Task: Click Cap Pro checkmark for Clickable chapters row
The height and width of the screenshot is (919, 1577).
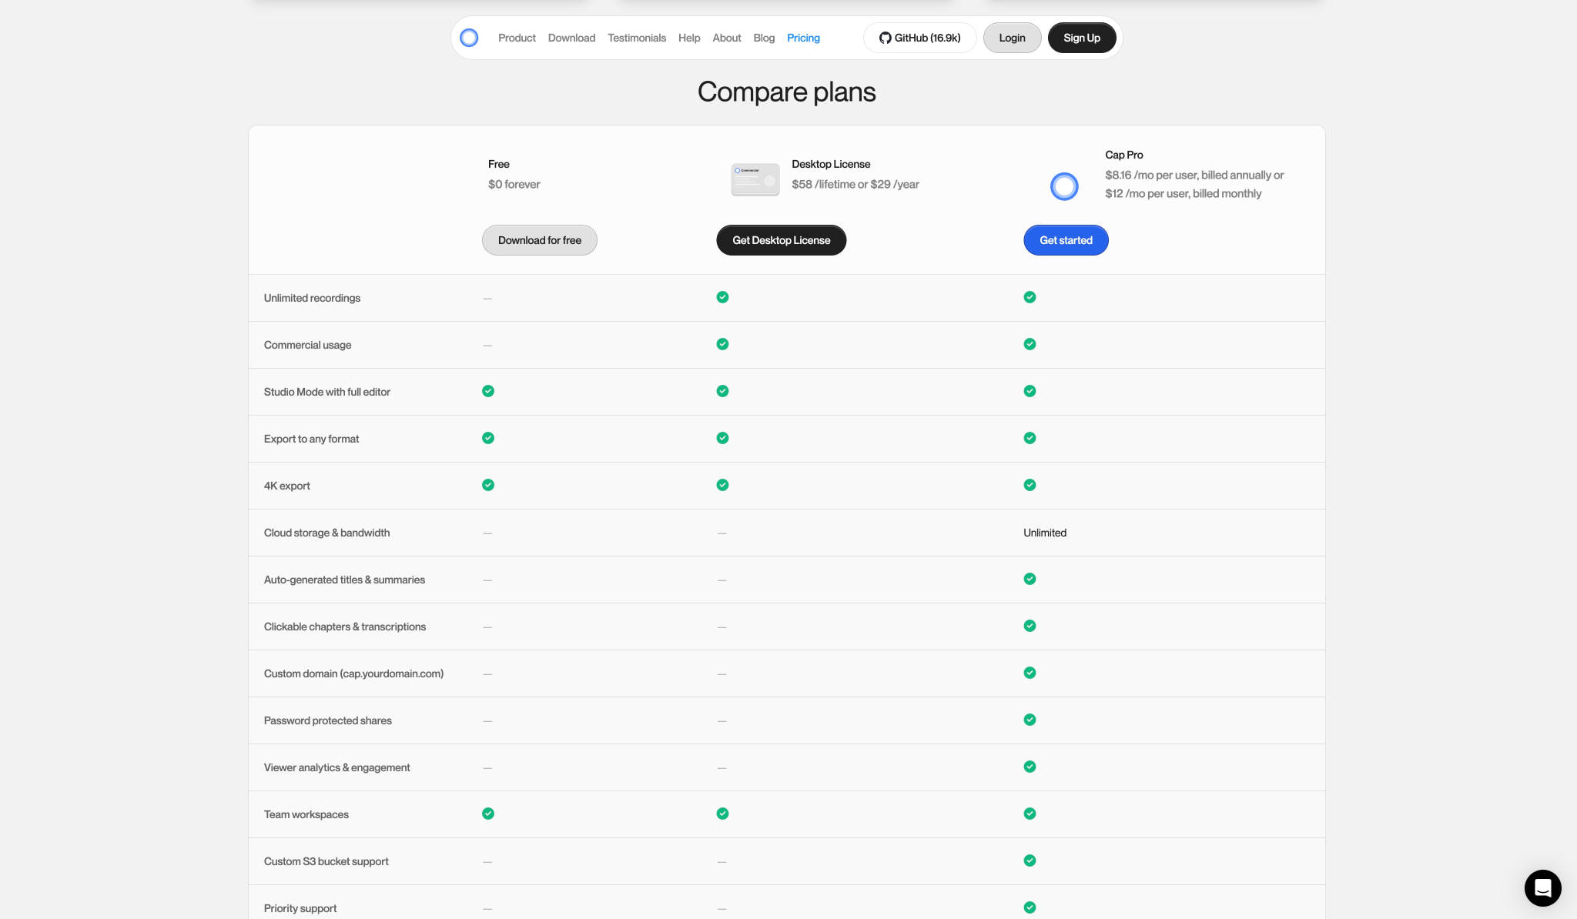Action: tap(1030, 626)
